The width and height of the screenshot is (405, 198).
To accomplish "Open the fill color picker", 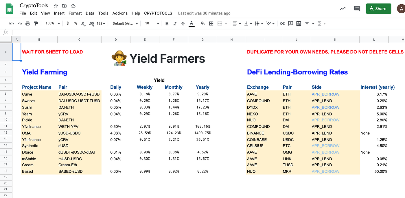I will [x=203, y=23].
